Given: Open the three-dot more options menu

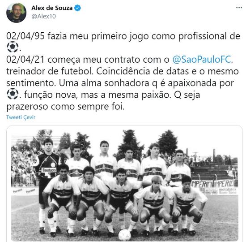Looking at the screenshot, I should (x=239, y=8).
